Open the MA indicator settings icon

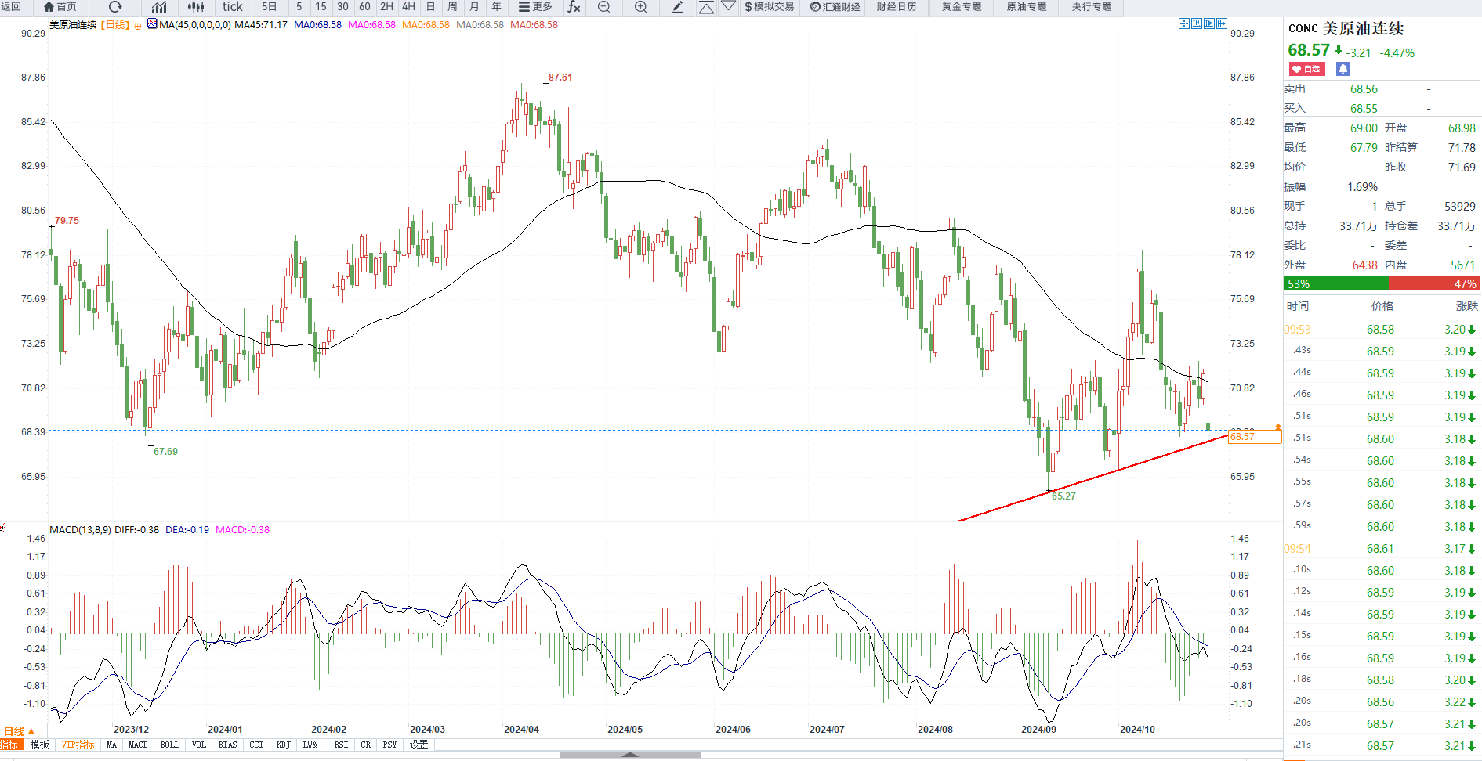tap(152, 24)
